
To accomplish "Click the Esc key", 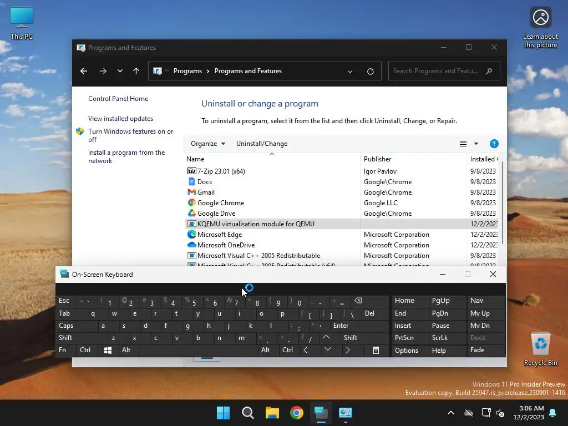I will coord(67,301).
